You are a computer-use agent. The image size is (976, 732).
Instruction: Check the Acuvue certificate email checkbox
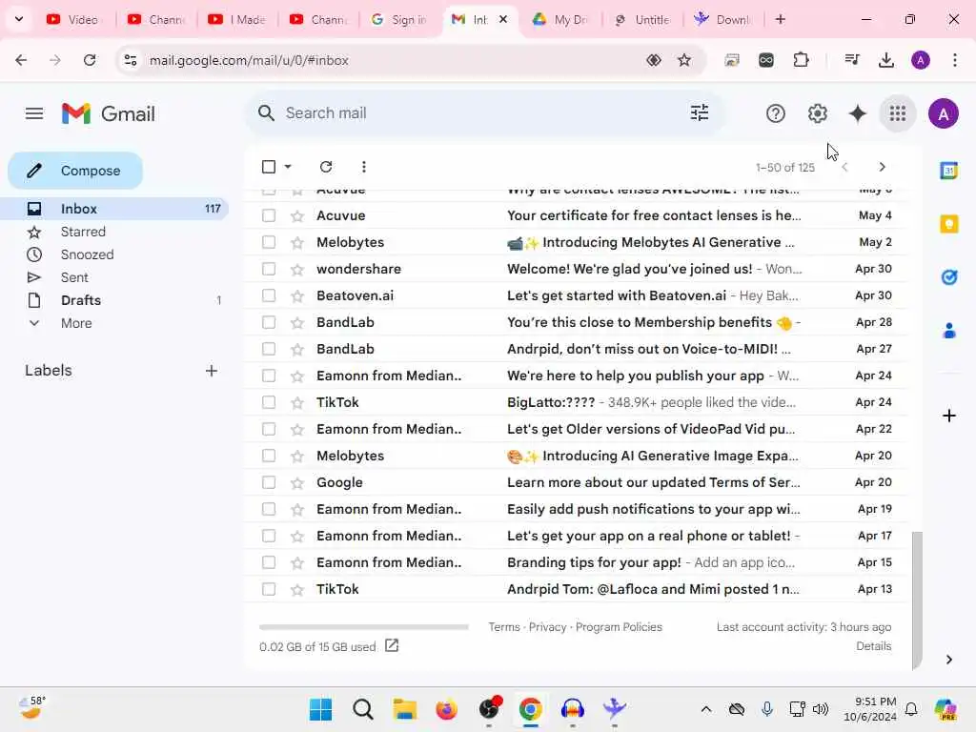coord(268,215)
